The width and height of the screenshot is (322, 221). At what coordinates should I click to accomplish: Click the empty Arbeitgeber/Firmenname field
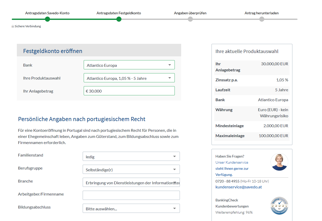[x=131, y=195]
